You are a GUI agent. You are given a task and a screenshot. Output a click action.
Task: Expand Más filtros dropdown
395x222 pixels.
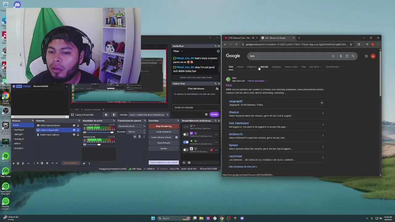(315, 67)
